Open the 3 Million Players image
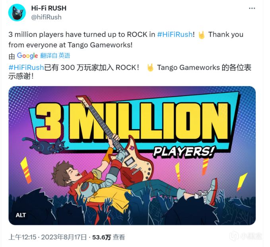 [x=132, y=156]
